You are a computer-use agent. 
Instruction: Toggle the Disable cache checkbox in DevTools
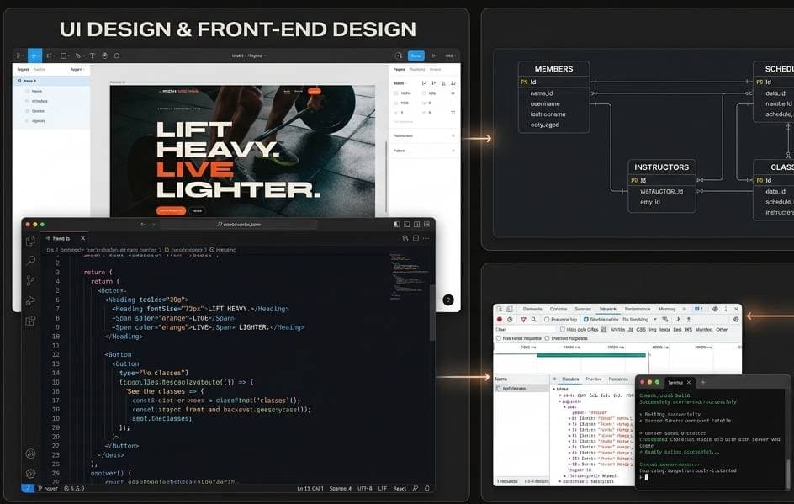tap(586, 320)
